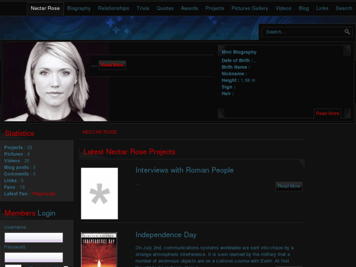Viewport: 356px width, 267px height.
Task: Click red Read More beside portrait
Action: click(112, 65)
